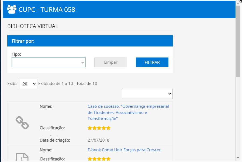
Task: Click the BIBLIOTECA VIRTUAL section heading
Action: click(33, 26)
